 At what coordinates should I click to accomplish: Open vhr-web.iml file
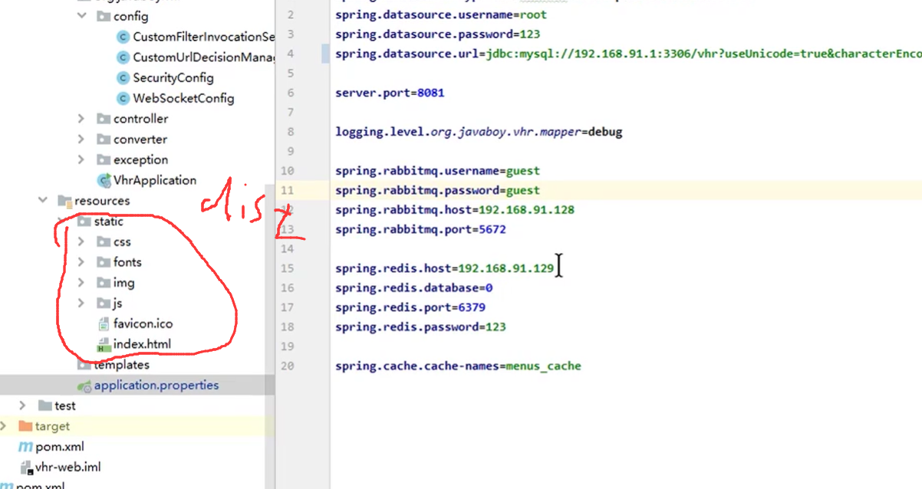[x=68, y=467]
